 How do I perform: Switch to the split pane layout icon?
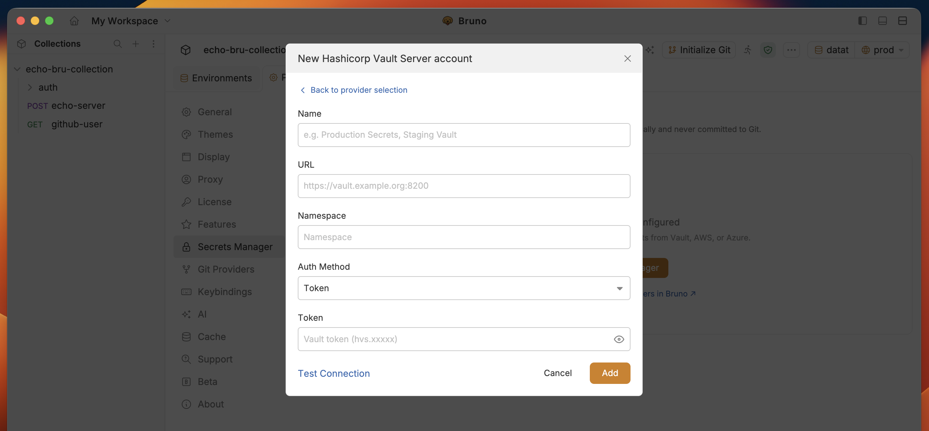902,21
